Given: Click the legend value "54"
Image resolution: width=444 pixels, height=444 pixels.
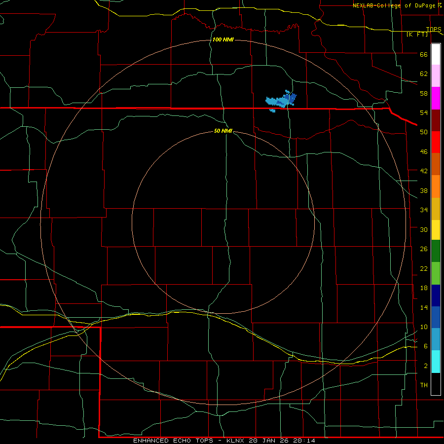Looking at the screenshot, I should point(424,112).
